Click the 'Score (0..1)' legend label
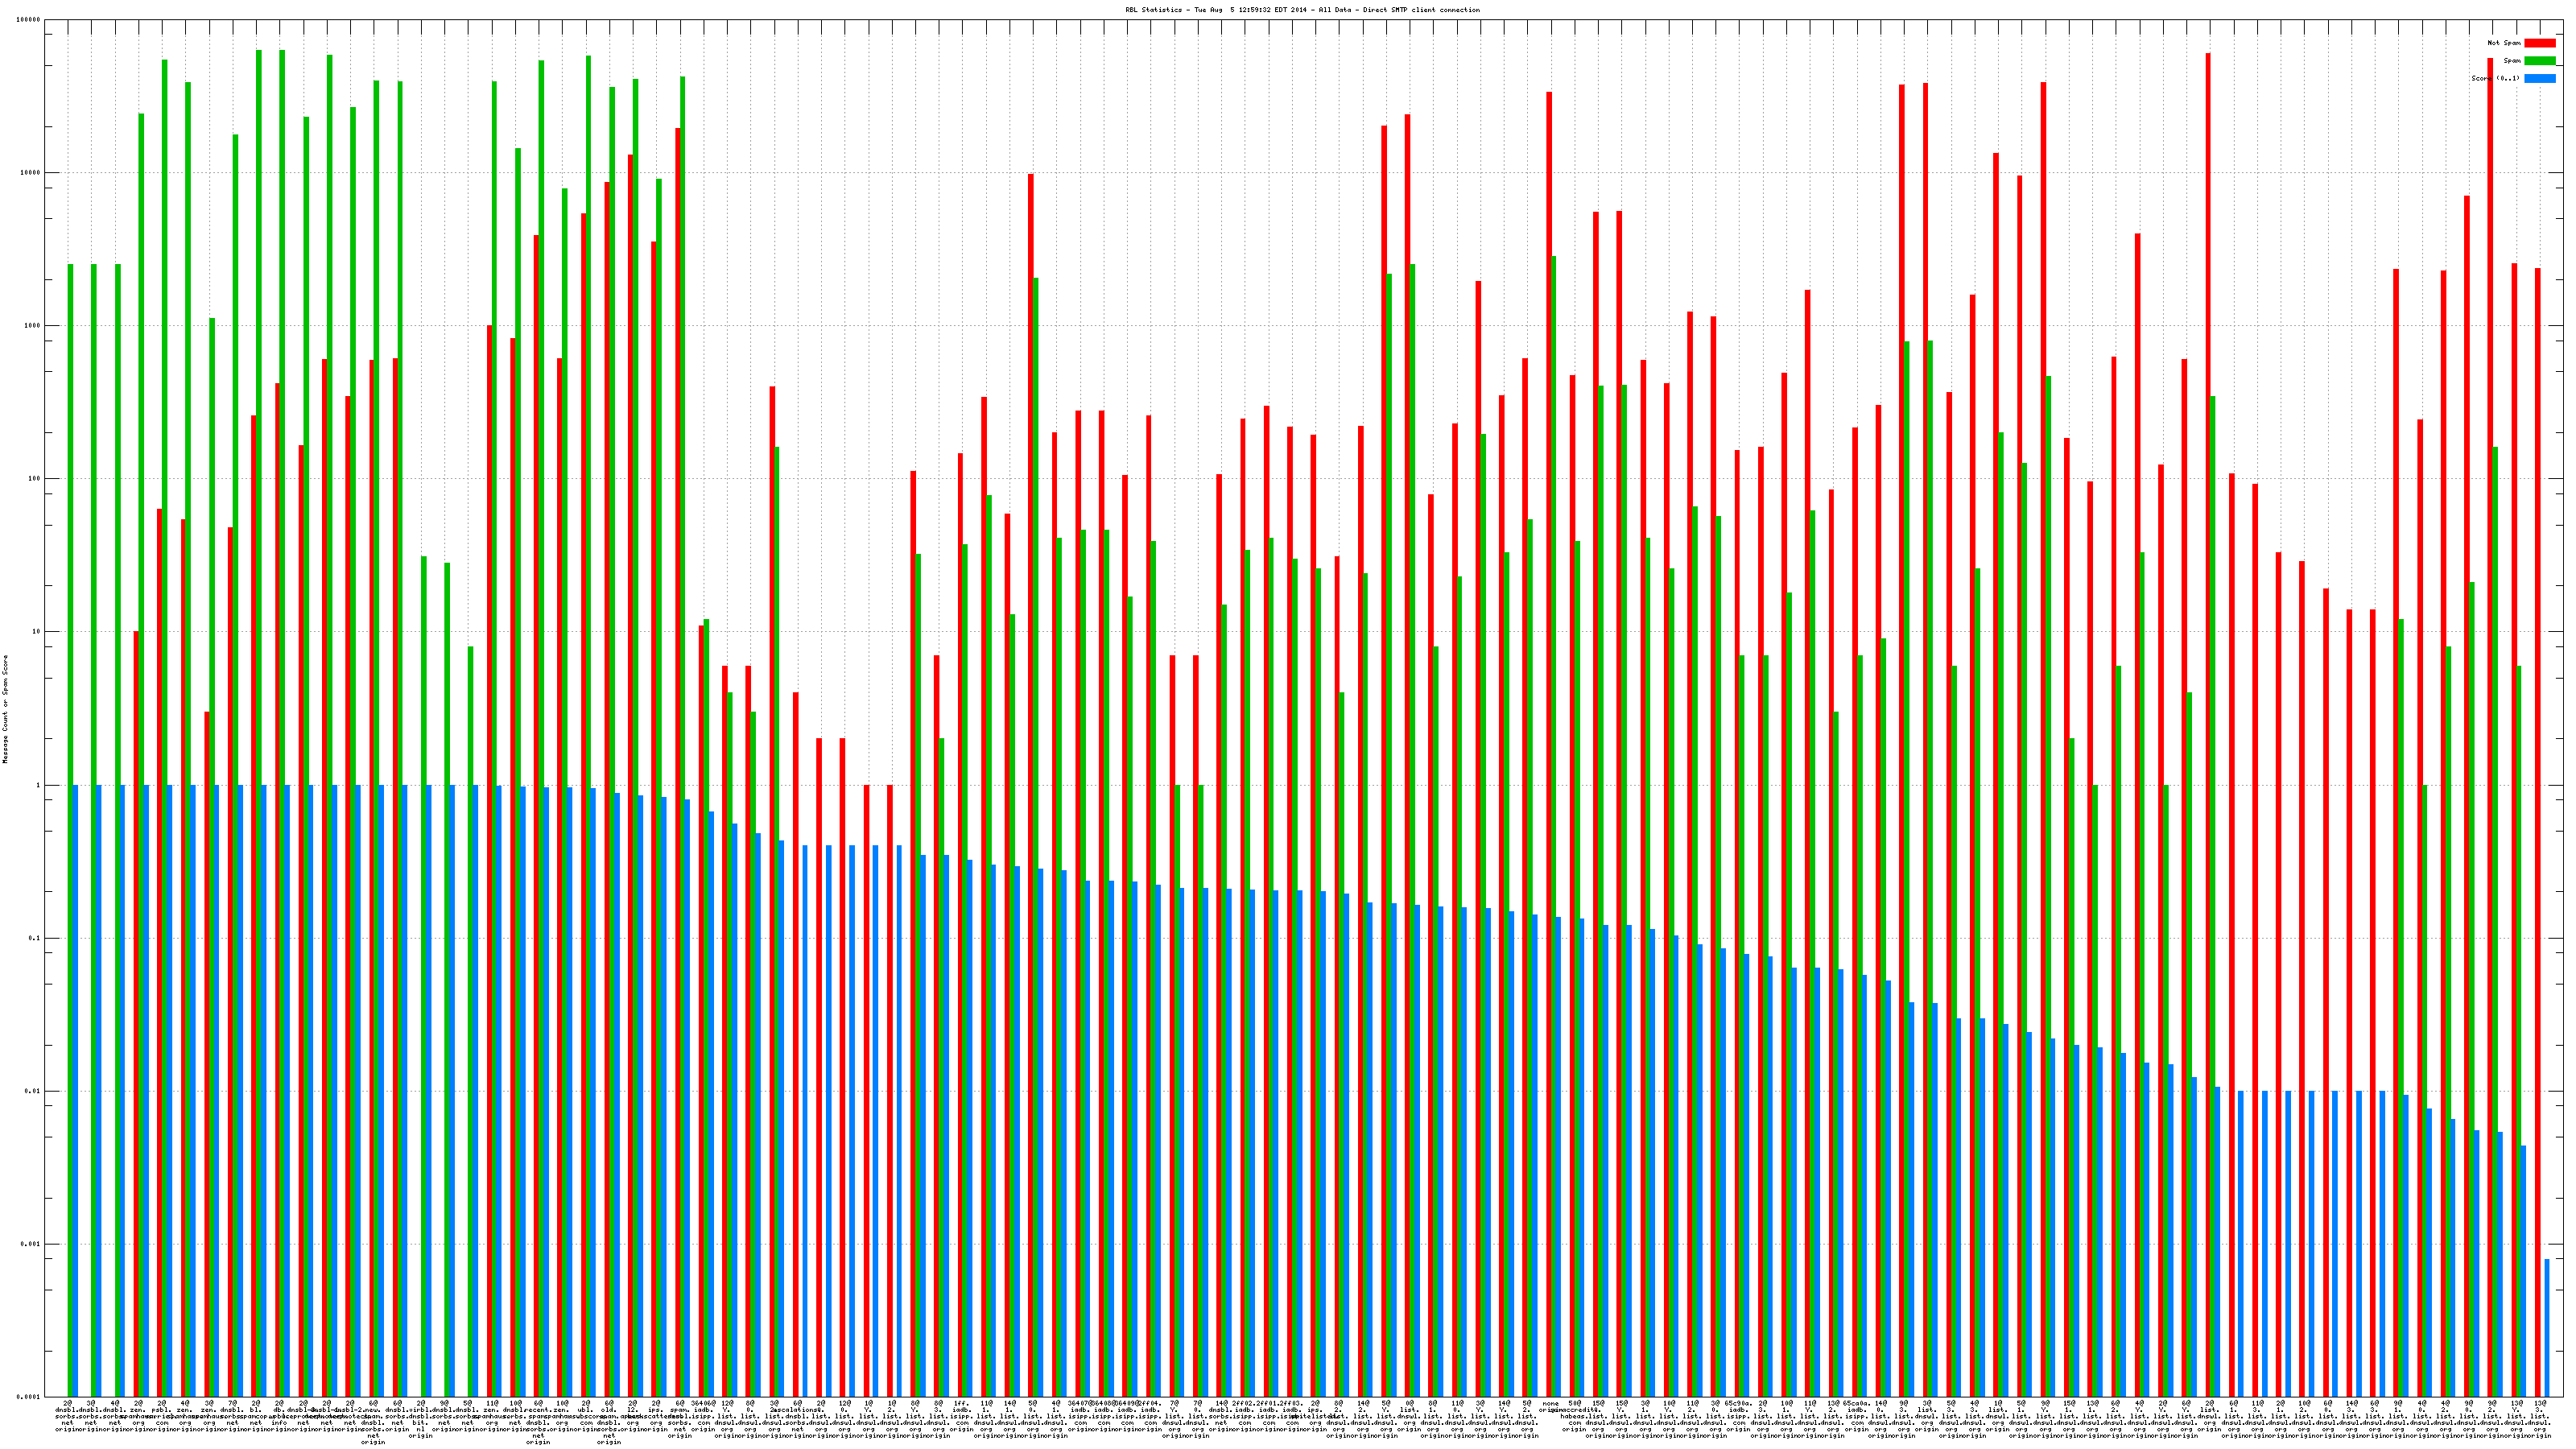The height and width of the screenshot is (1449, 2576). [2495, 78]
